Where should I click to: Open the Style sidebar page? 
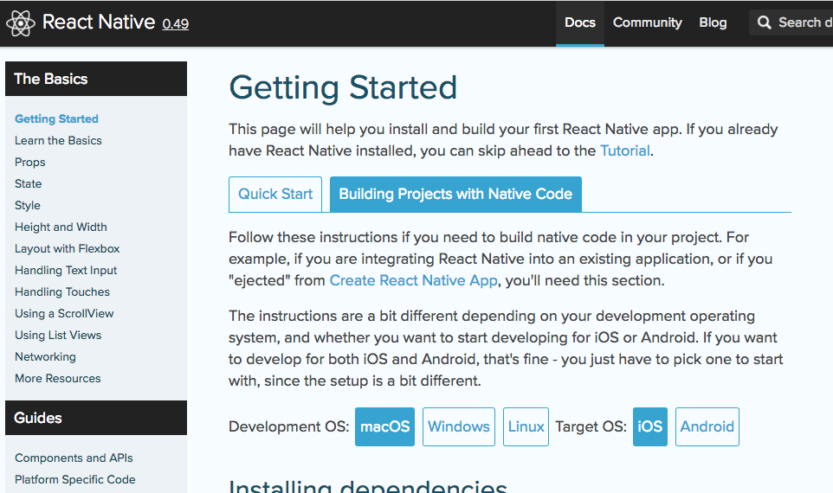[x=28, y=205]
